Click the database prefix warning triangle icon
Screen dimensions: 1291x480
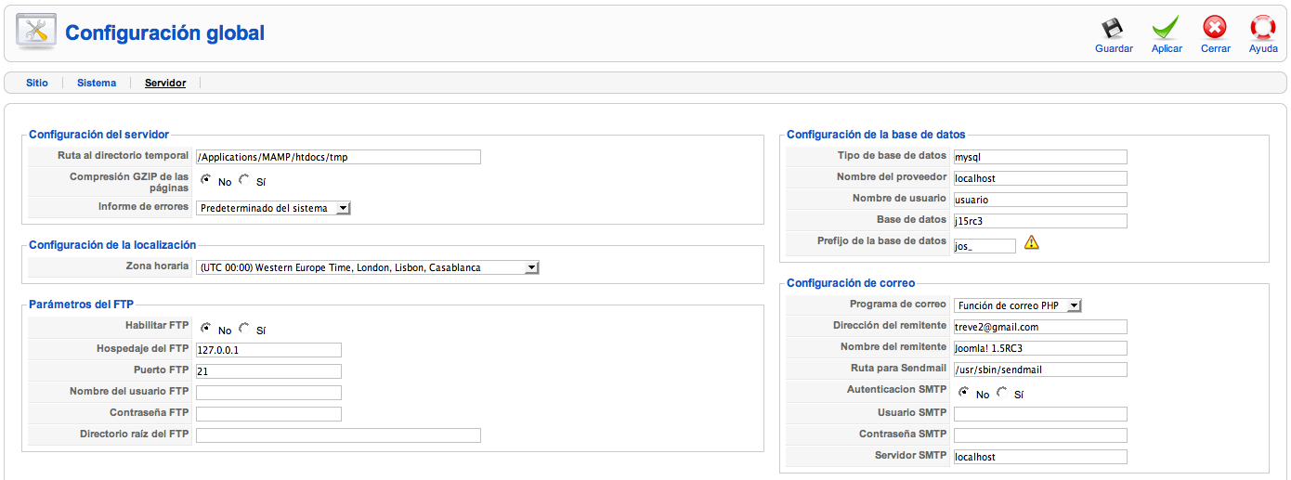[x=1031, y=243]
